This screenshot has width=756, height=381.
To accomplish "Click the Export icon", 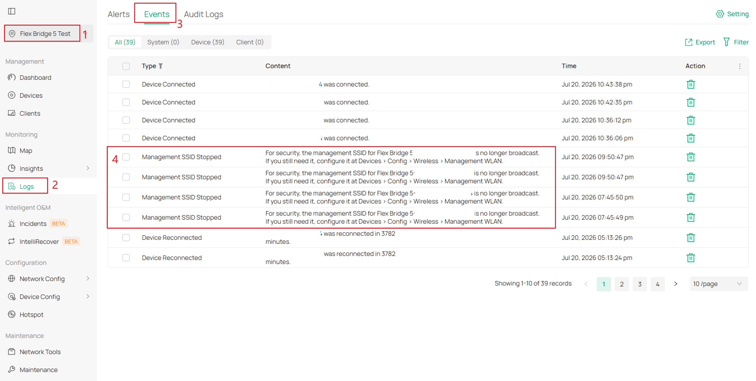I will 689,42.
